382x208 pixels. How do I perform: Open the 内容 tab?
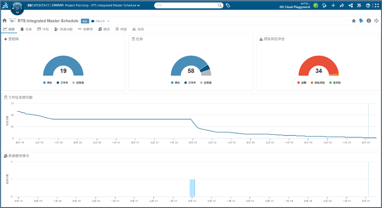pyautogui.click(x=121, y=29)
